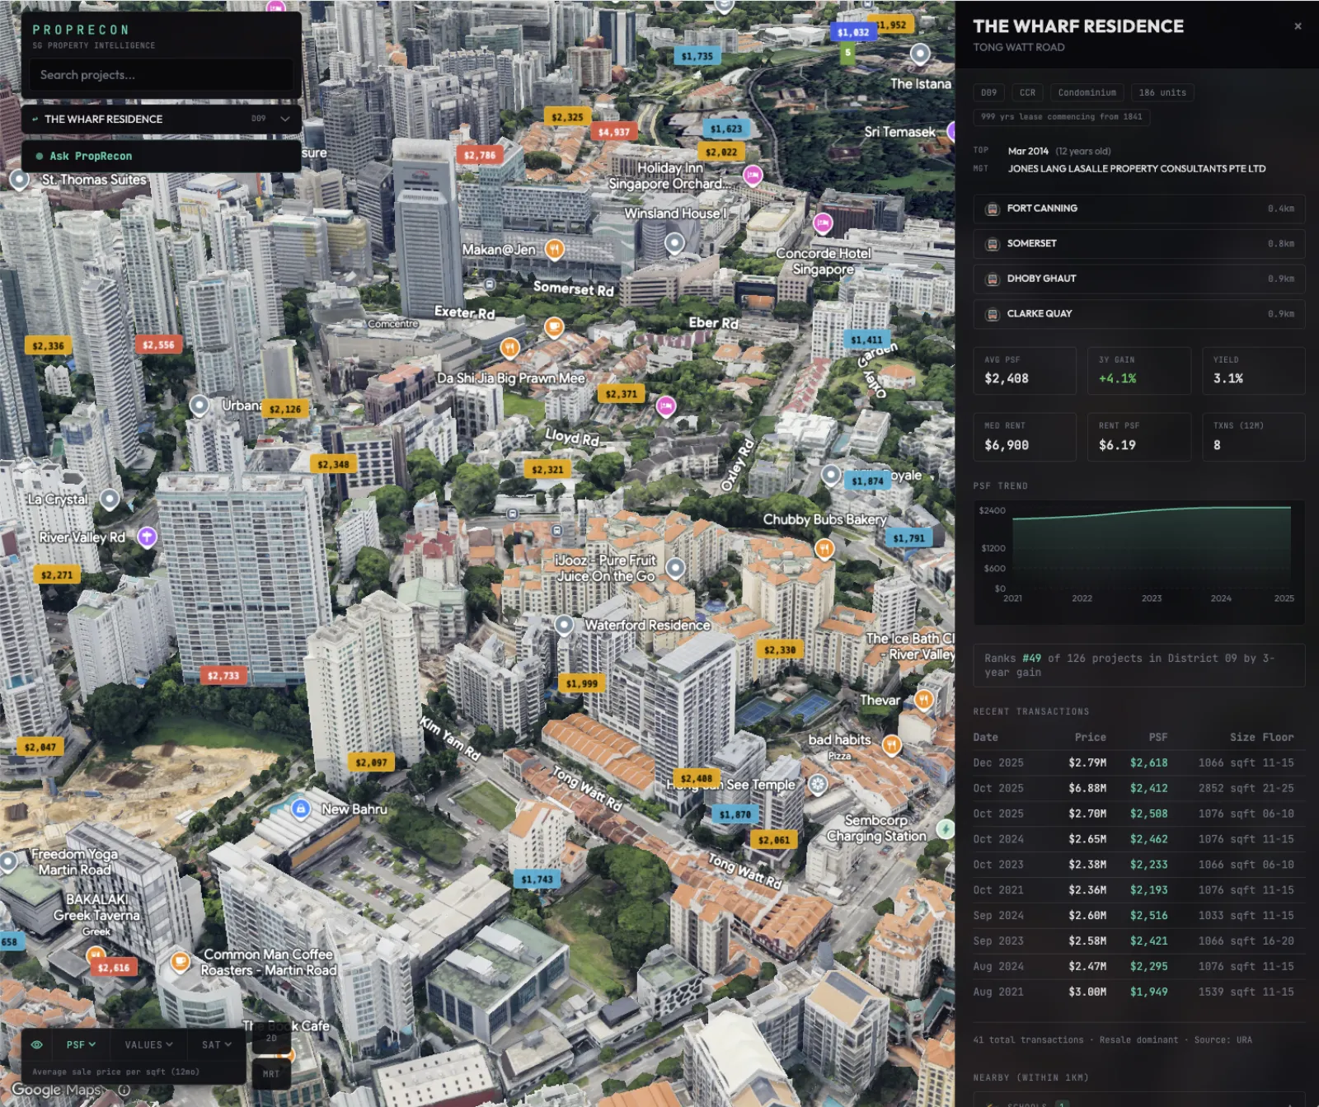Click the Ranks #49 of 126 projects note

coord(1138,665)
